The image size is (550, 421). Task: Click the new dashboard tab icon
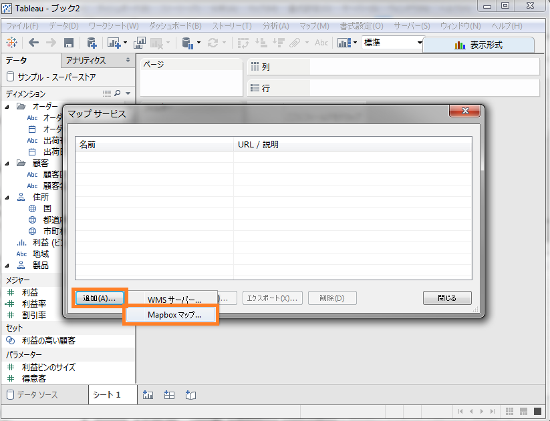(x=170, y=395)
